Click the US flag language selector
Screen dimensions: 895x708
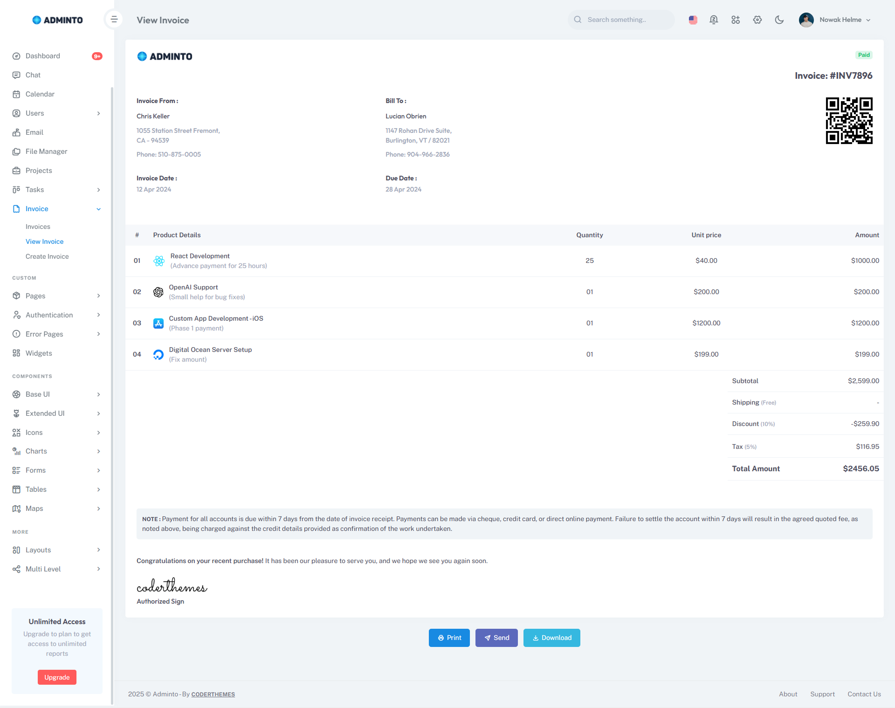pyautogui.click(x=693, y=20)
